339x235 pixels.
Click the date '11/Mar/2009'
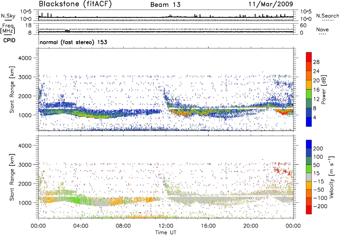click(x=271, y=4)
